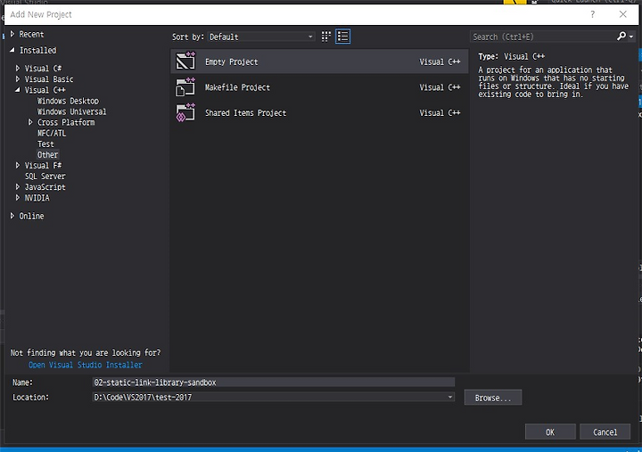642x452 pixels.
Task: Select Visual F# tree label
Action: (43, 166)
